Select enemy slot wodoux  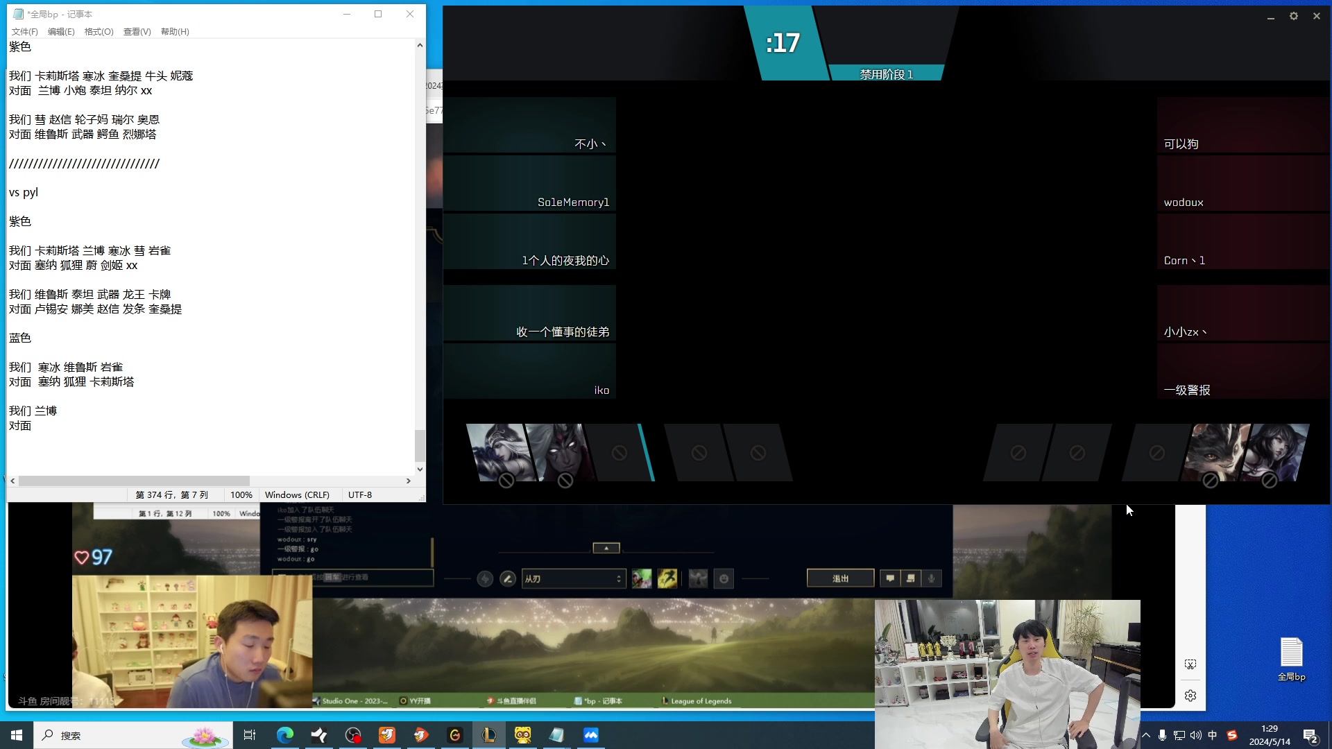1243,183
